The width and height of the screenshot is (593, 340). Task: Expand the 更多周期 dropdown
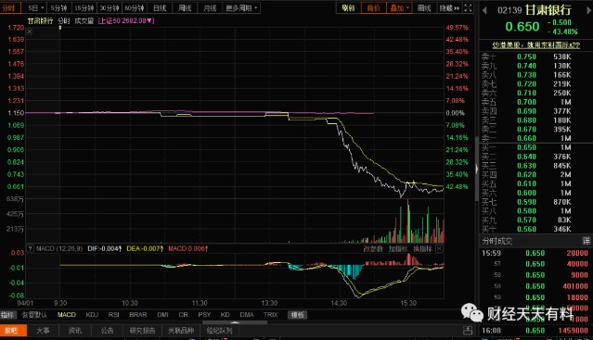point(241,8)
